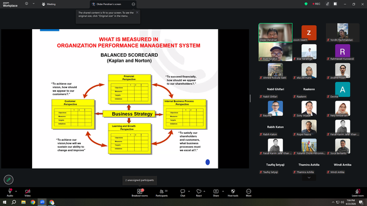
Task: Open Windows taskbar search
Action: coord(14,202)
